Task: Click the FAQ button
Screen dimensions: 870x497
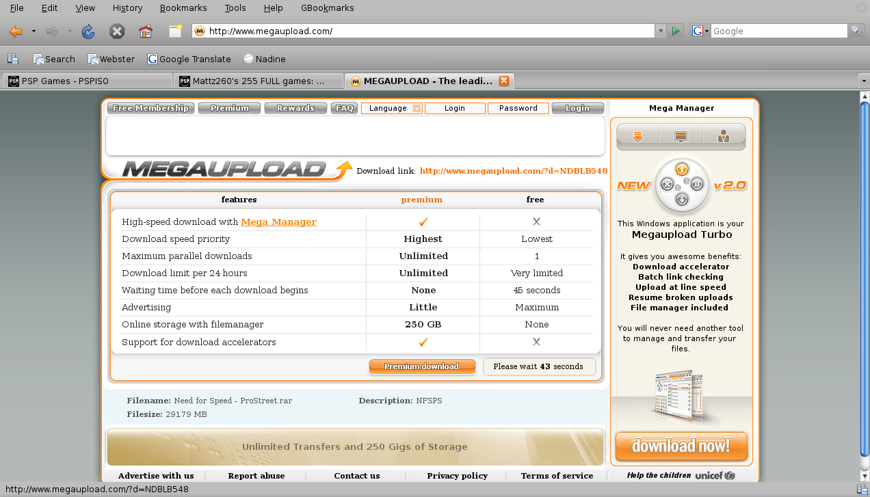Action: (x=345, y=108)
